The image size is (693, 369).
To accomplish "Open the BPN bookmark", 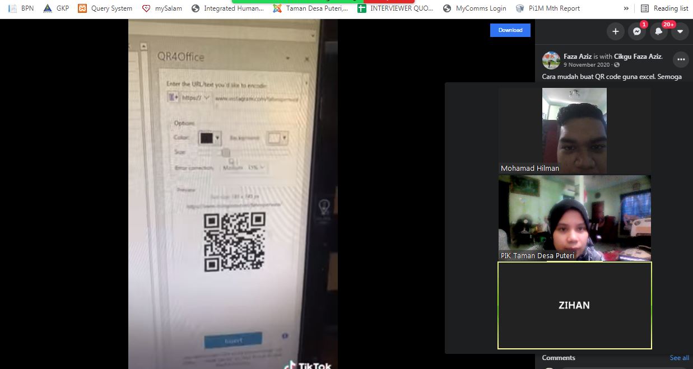I will (21, 8).
